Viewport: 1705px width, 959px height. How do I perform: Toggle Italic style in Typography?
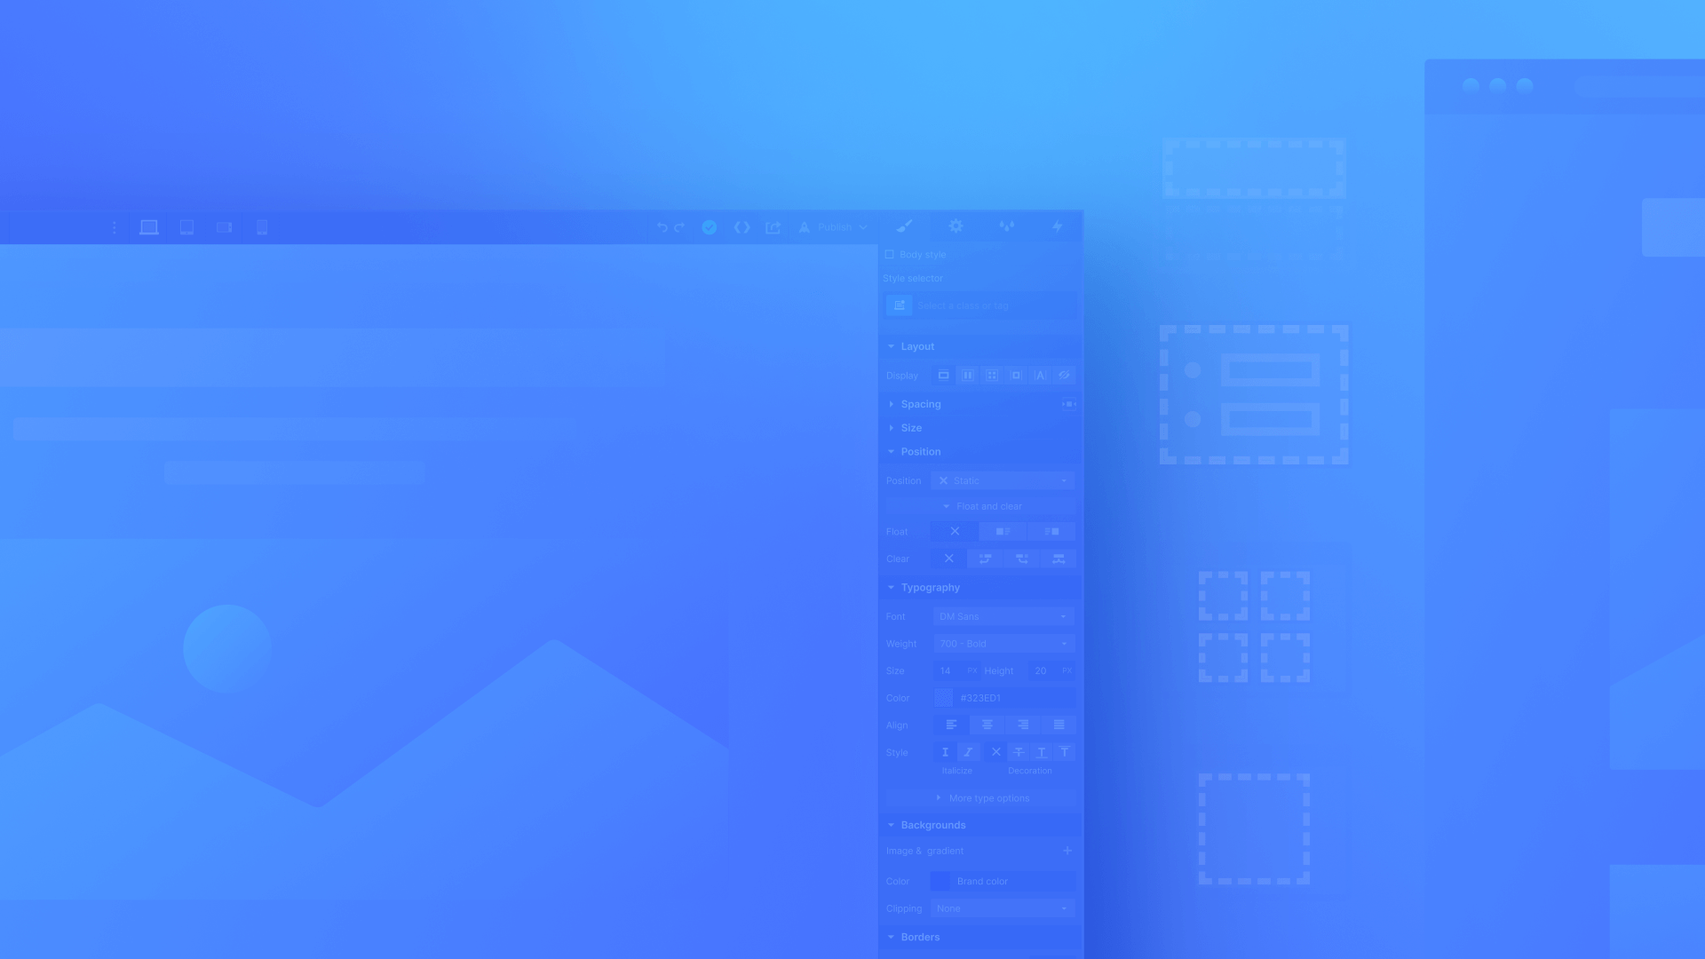click(x=969, y=752)
